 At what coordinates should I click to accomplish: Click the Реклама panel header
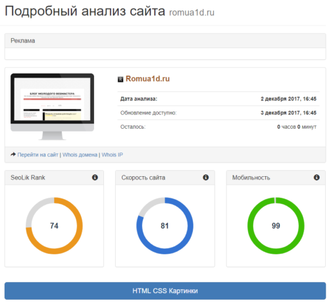[165, 41]
